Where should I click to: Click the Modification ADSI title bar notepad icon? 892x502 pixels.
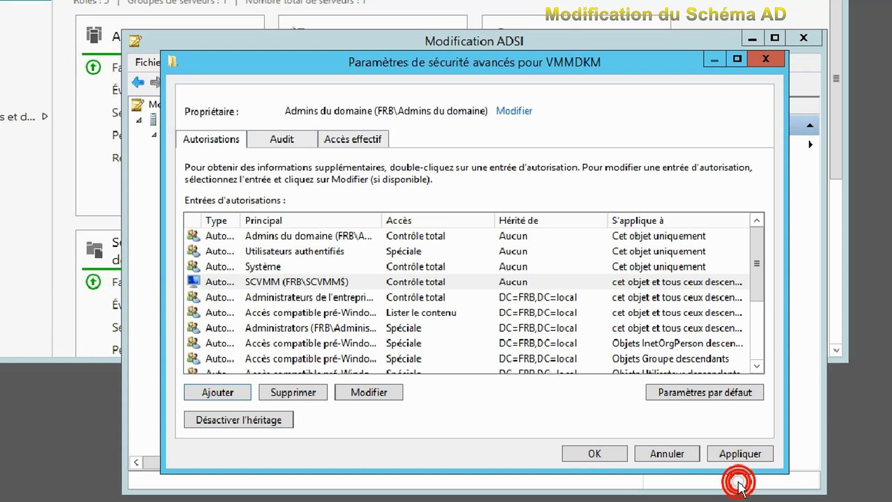pyautogui.click(x=135, y=41)
